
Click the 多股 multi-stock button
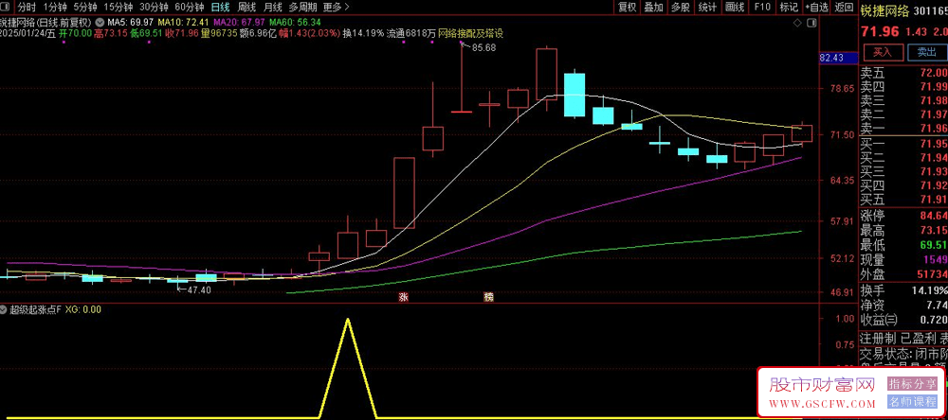click(x=680, y=8)
